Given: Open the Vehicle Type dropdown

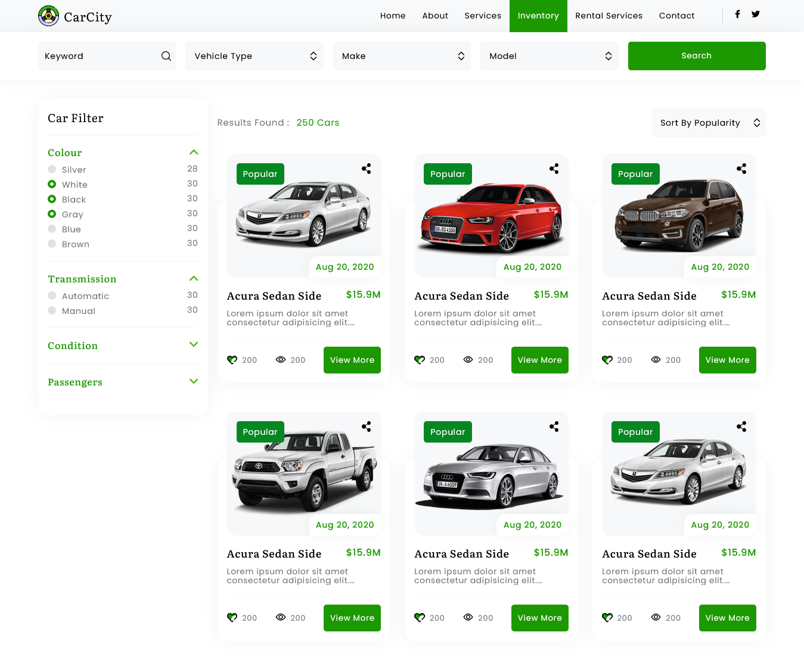Looking at the screenshot, I should click(x=254, y=56).
